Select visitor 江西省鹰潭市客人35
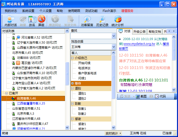The image size is (178, 137). (x=31, y=104)
